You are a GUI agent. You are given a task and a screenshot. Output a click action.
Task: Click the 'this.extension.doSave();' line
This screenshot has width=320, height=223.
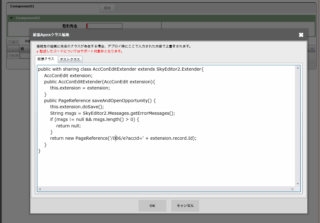pos(77,107)
